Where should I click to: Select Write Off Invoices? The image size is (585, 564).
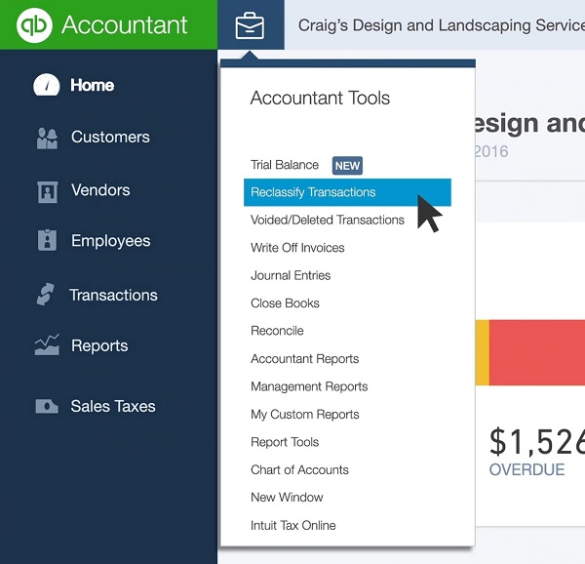pos(297,248)
